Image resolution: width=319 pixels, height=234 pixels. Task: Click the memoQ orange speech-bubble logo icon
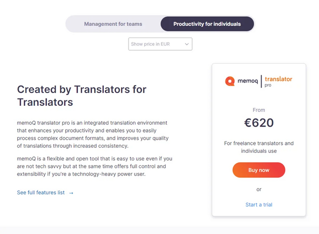coord(230,81)
